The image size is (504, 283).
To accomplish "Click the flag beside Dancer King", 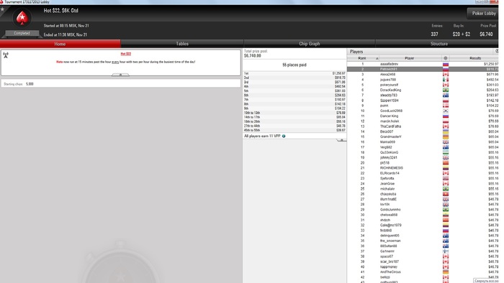I will [446, 116].
